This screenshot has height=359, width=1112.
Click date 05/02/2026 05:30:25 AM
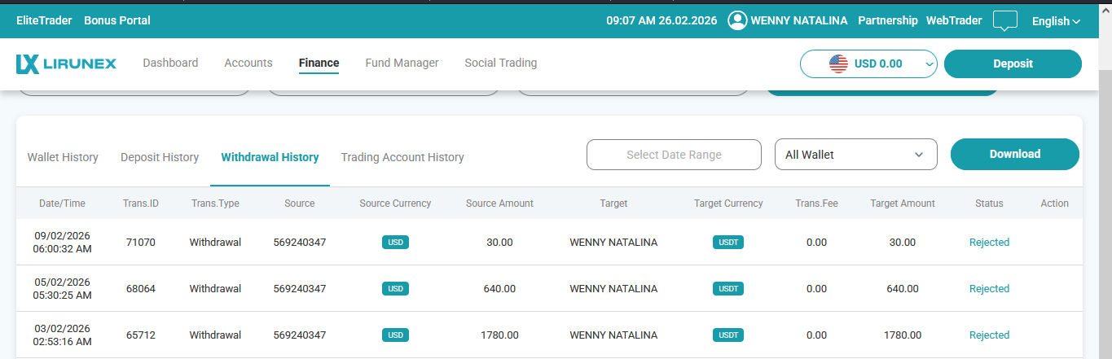[x=62, y=289]
